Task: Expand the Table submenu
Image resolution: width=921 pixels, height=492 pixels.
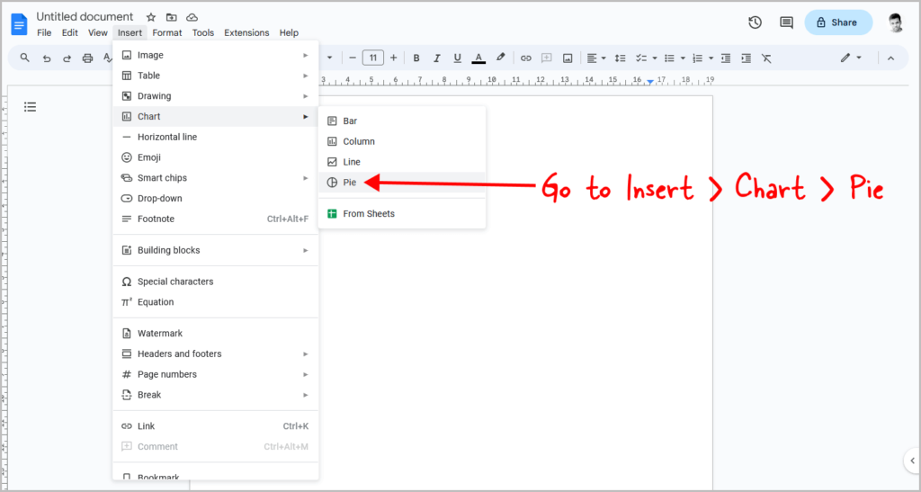Action: click(216, 76)
